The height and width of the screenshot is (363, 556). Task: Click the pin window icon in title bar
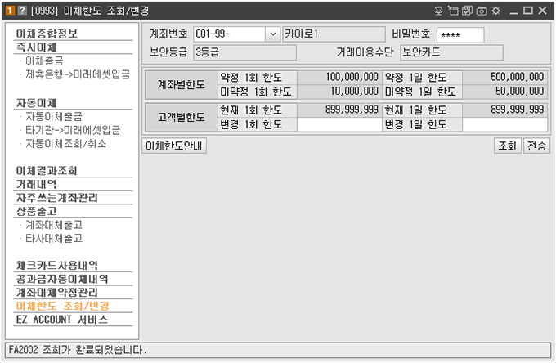click(438, 11)
